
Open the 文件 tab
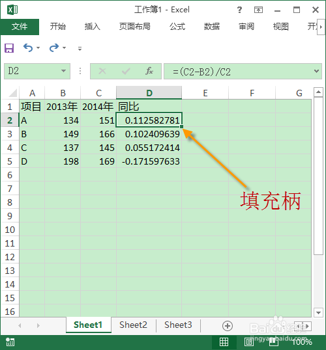click(20, 27)
